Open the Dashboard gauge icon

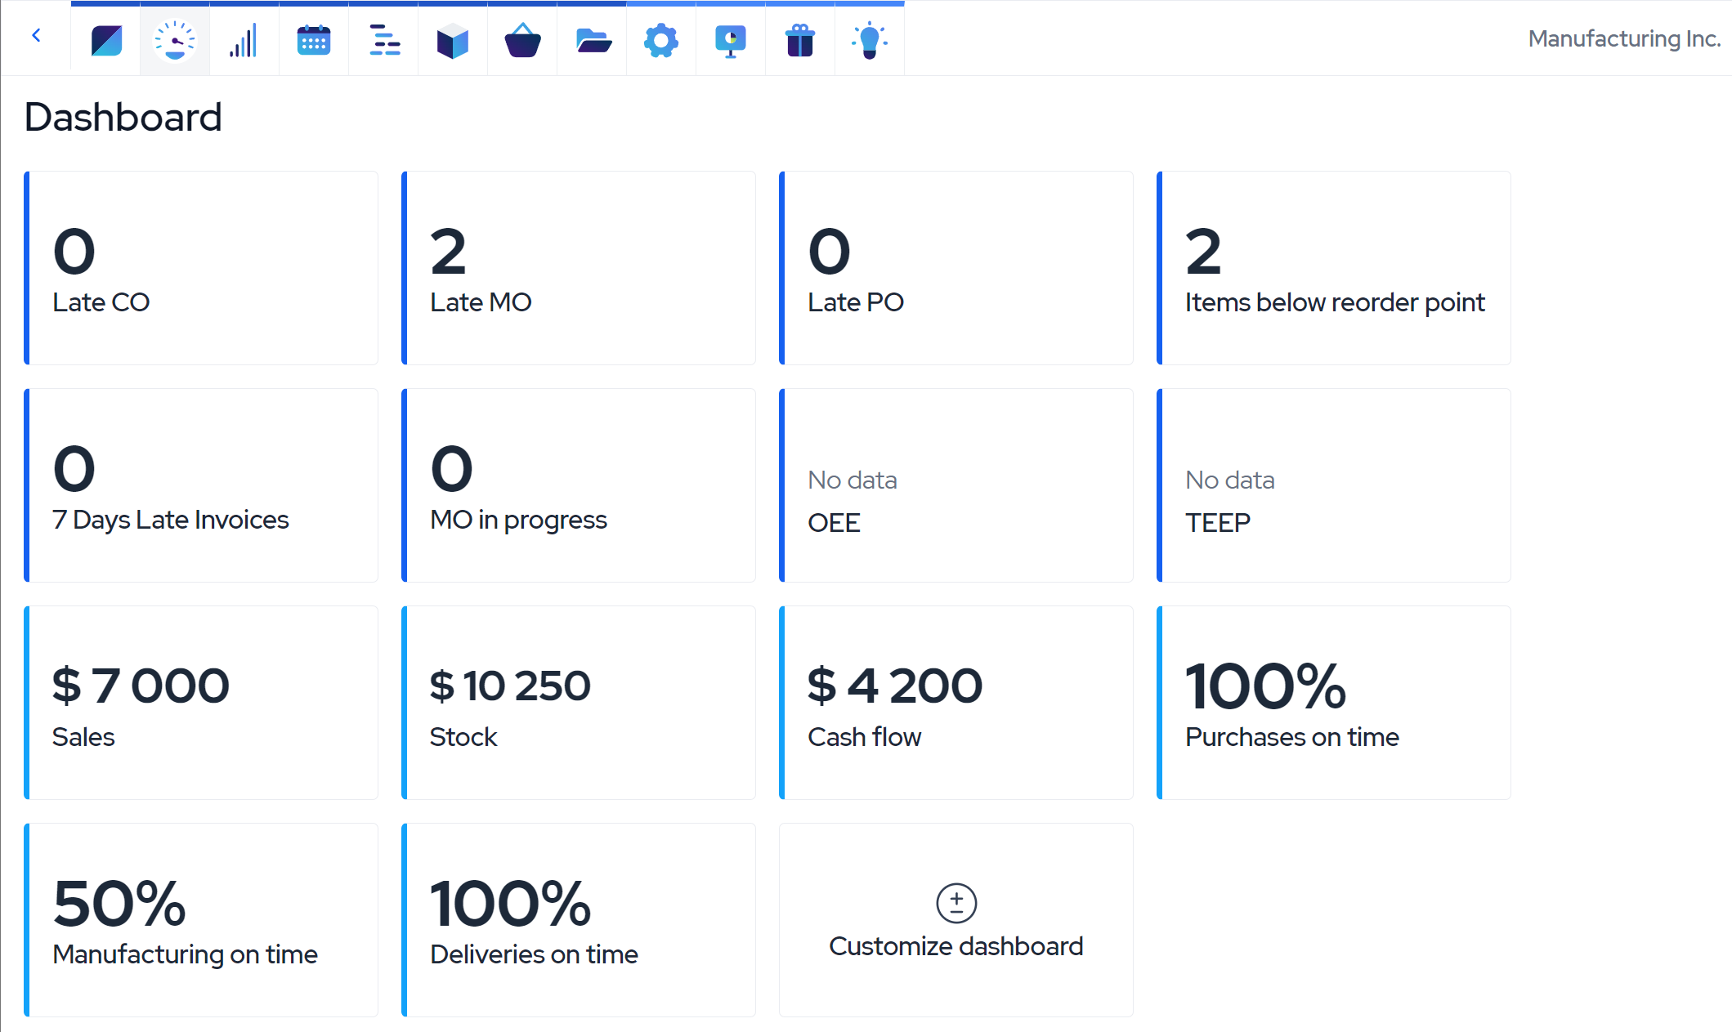coord(175,40)
